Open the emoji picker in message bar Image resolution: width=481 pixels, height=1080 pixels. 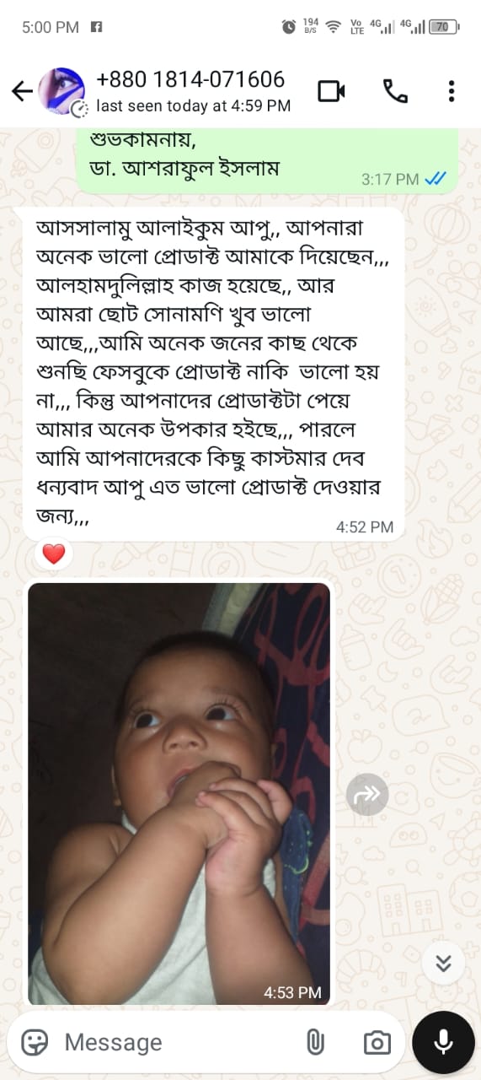point(35,1042)
